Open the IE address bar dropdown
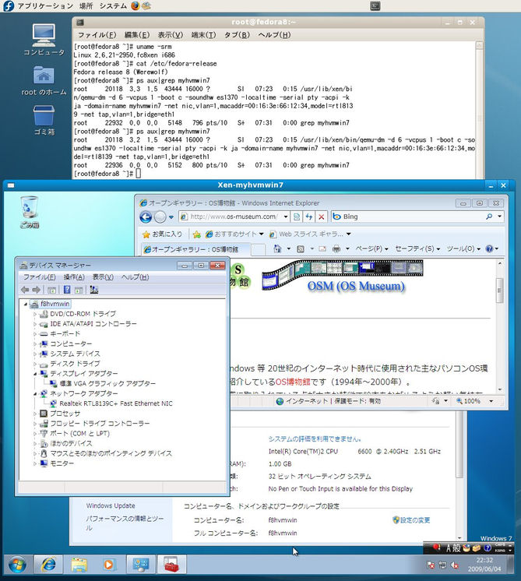521x581 pixels. click(286, 217)
